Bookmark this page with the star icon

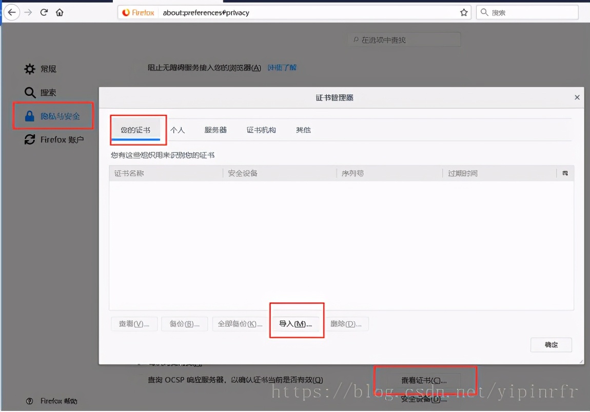tap(464, 12)
